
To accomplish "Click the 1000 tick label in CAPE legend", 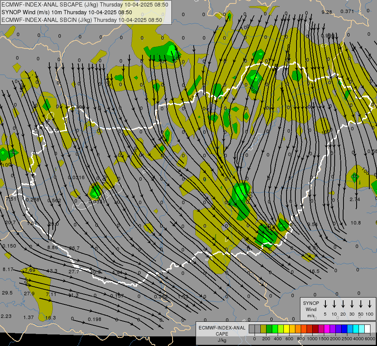I will [312, 339].
